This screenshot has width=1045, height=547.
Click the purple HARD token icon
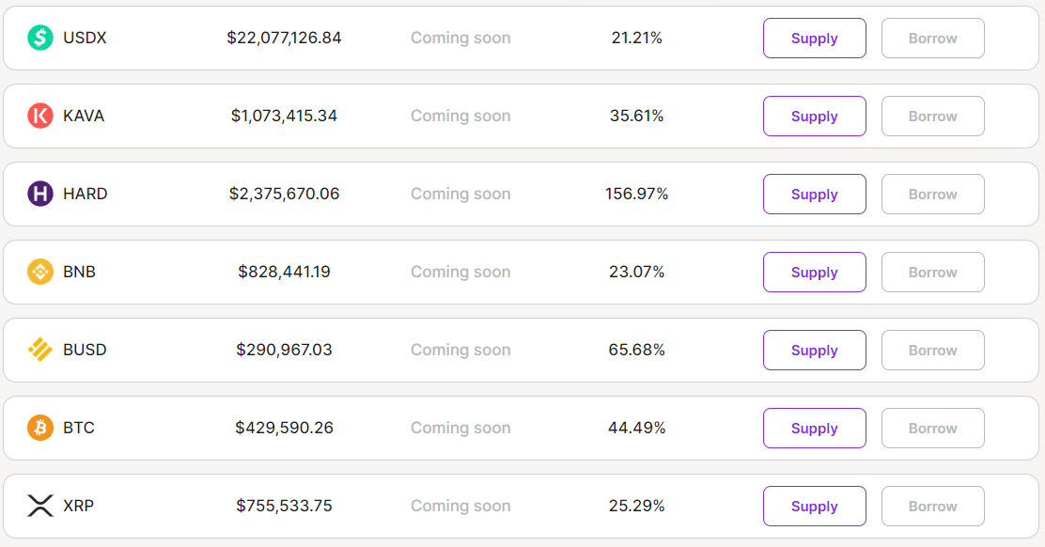40,194
